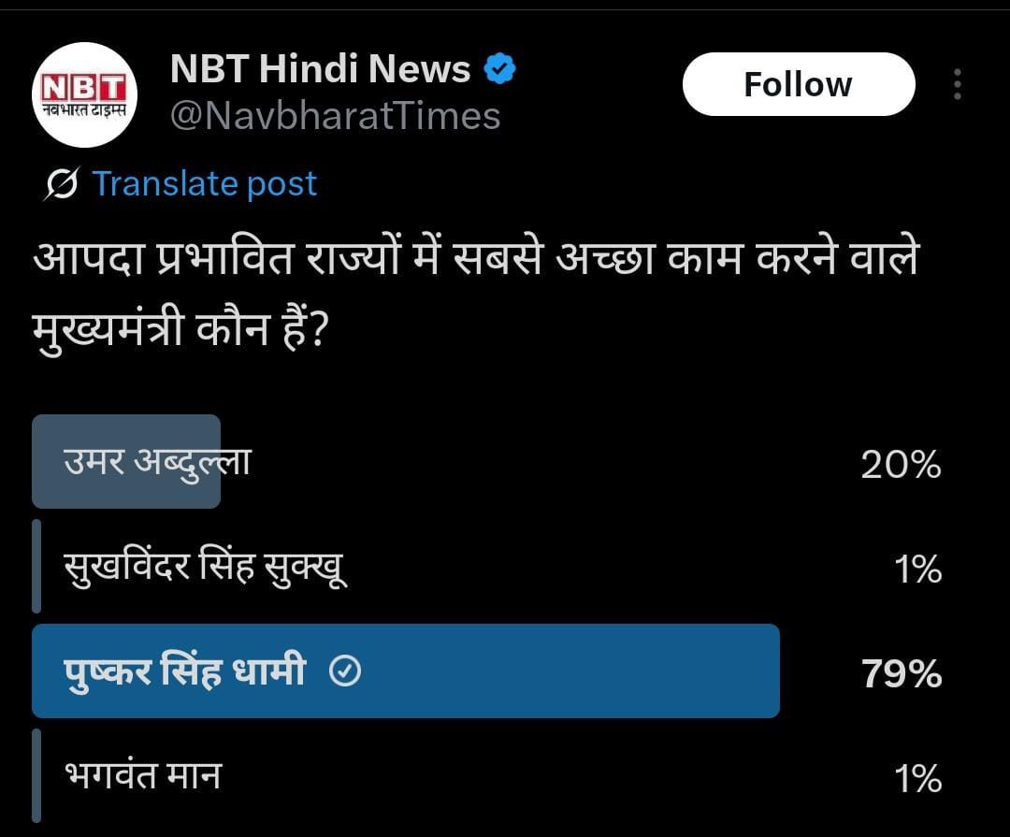The image size is (1010, 837).
Task: Open the three-dot more options menu
Action: pyautogui.click(x=957, y=85)
